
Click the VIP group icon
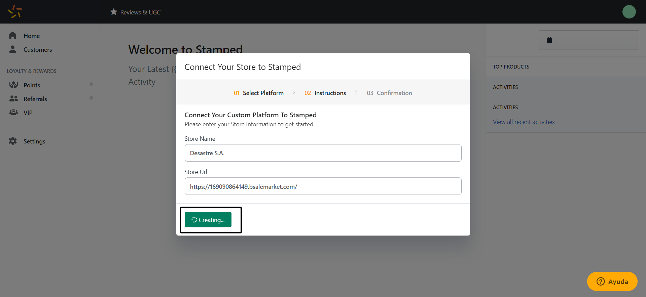click(13, 112)
